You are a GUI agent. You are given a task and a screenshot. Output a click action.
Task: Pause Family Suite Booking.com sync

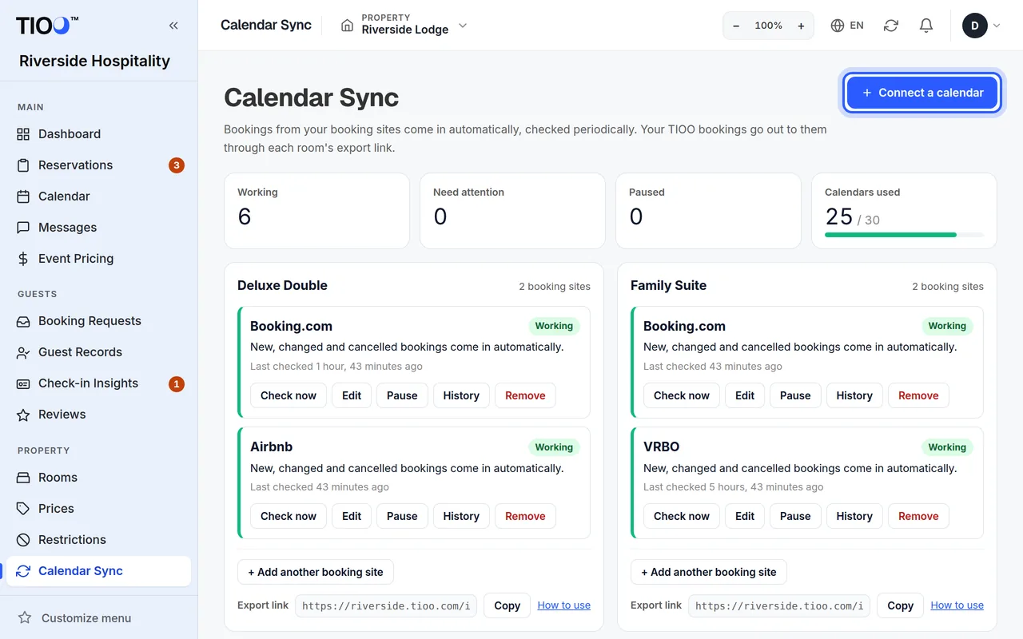[x=795, y=395]
